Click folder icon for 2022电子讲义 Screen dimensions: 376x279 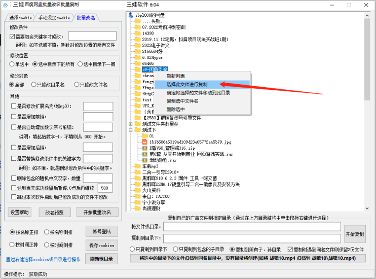point(137,45)
